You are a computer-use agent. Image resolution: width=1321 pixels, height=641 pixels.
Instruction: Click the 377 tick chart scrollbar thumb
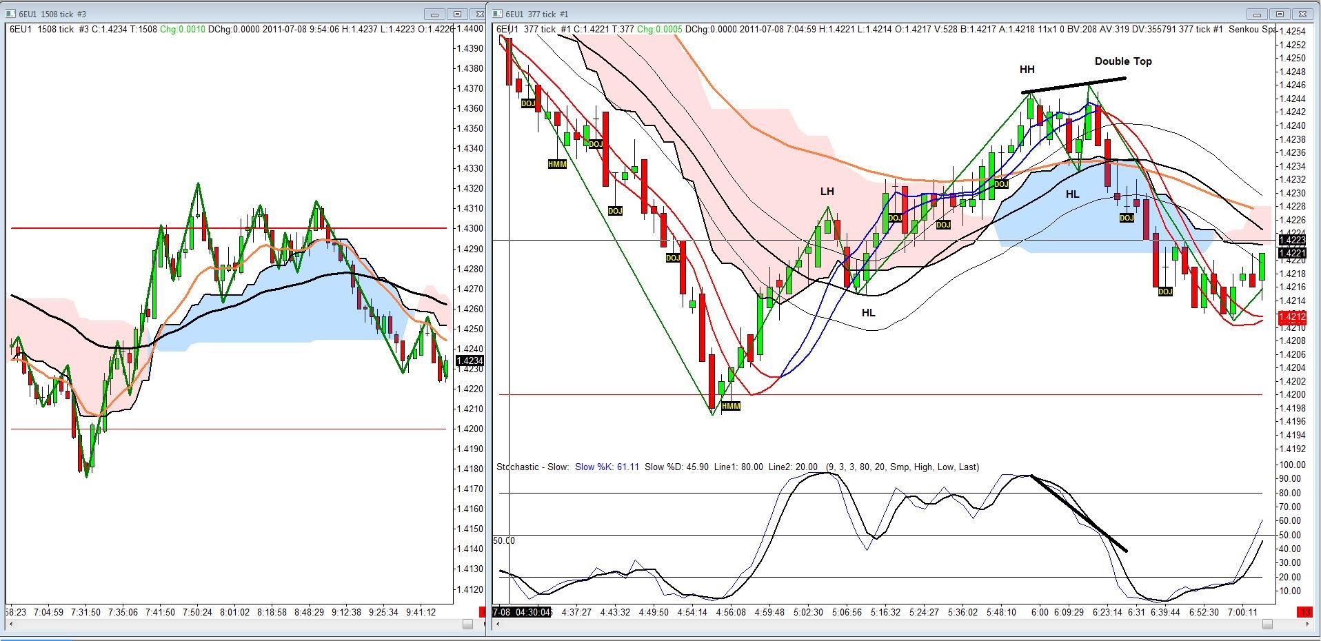tap(1267, 624)
